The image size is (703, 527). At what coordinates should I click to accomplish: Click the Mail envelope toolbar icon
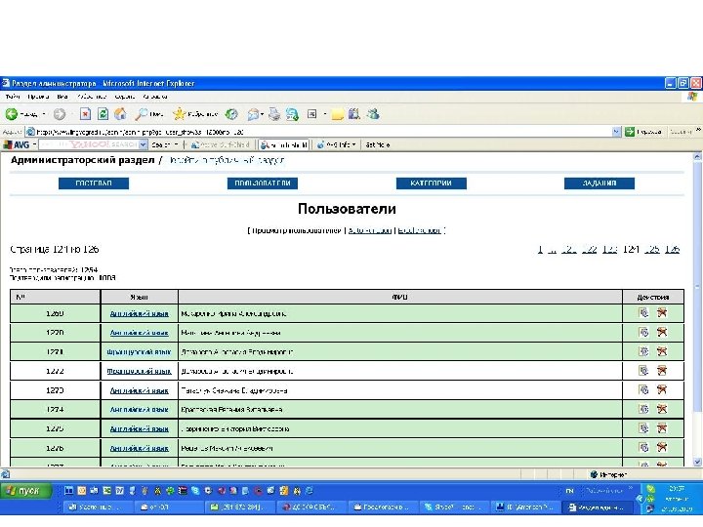(x=253, y=114)
